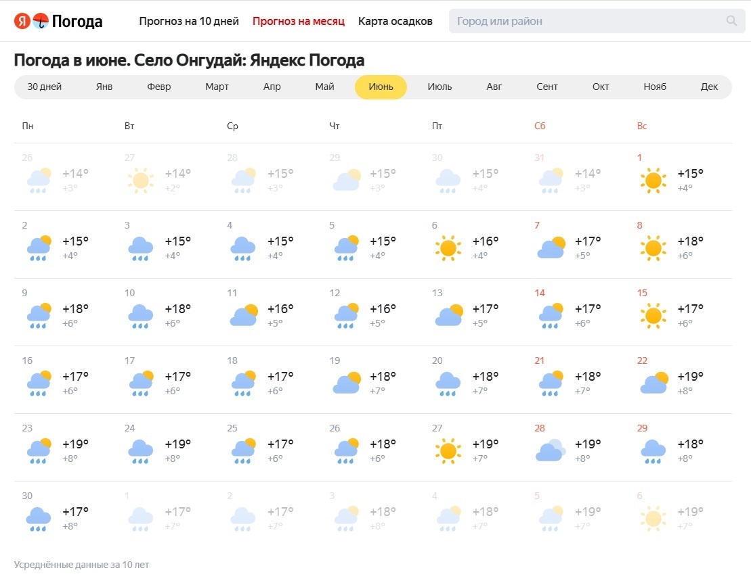The image size is (751, 587).
Task: Click sunny icon for June 15
Action: coord(653,315)
